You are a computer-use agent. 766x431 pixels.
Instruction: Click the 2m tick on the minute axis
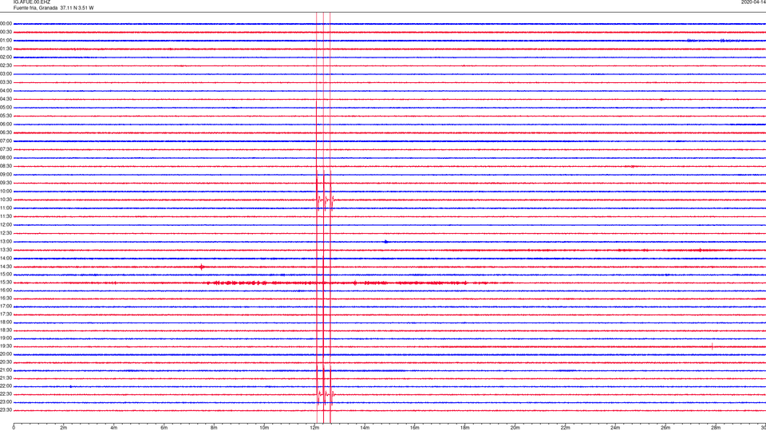click(x=64, y=428)
